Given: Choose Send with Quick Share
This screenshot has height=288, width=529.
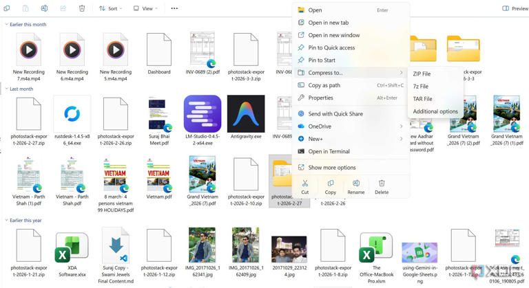Looking at the screenshot, I should pos(351,114).
